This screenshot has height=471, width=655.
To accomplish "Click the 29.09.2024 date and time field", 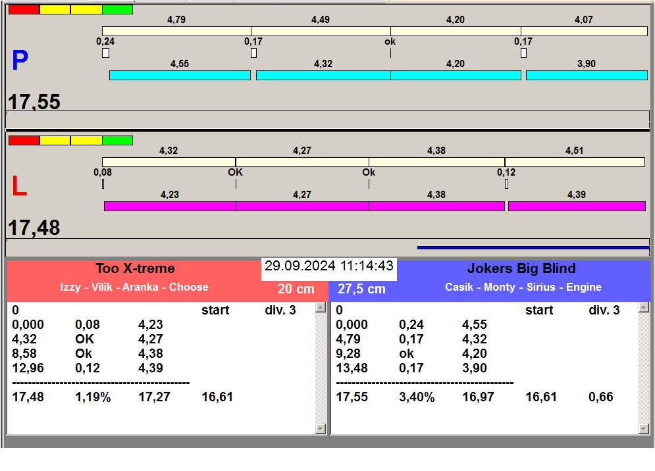I will 329,266.
